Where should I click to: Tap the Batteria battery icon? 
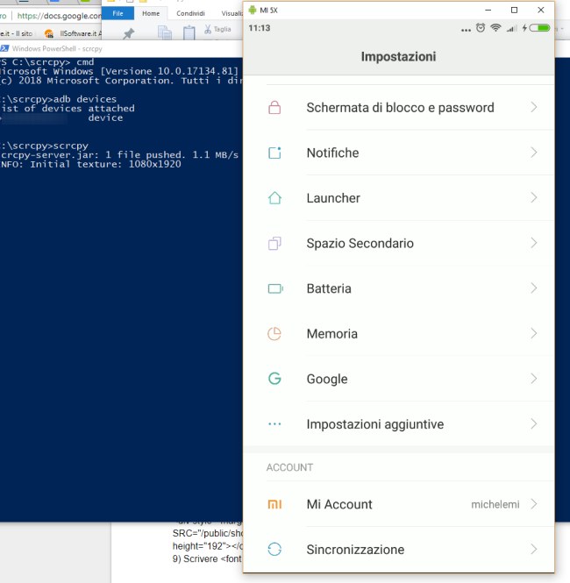pos(275,288)
